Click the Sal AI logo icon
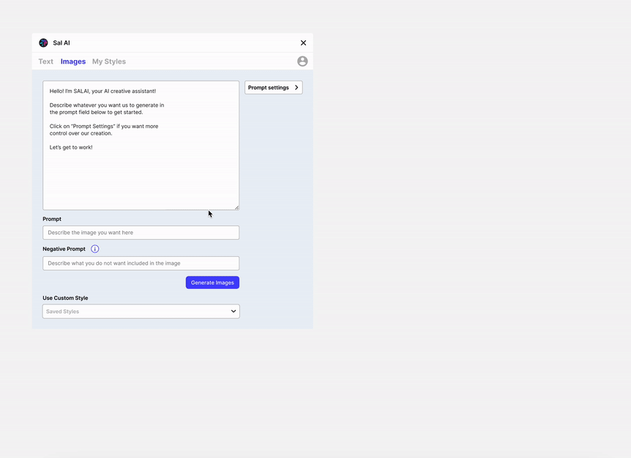Screen dimensions: 631x458 (x=43, y=42)
